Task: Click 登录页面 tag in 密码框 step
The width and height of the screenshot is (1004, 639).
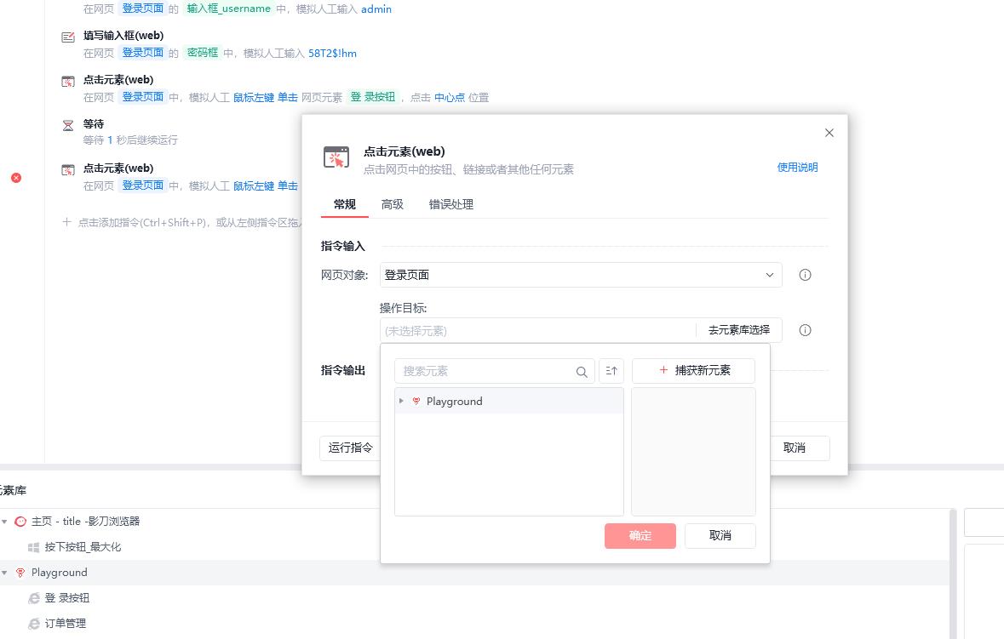Action: tap(143, 53)
